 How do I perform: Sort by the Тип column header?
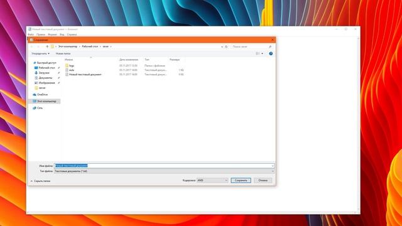point(147,60)
